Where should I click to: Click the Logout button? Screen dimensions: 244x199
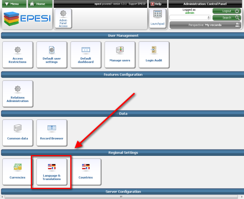(227, 11)
